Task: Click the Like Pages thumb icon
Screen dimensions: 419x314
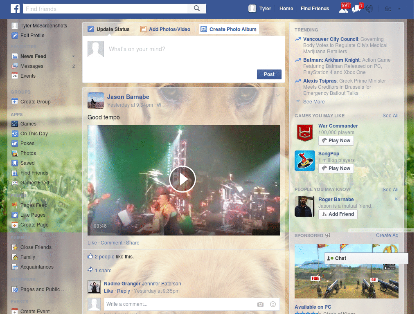Action: click(x=15, y=215)
